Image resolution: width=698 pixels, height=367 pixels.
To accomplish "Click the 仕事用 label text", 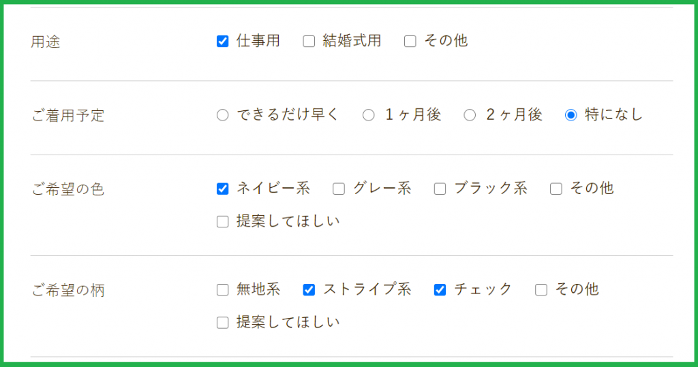I will [x=258, y=41].
